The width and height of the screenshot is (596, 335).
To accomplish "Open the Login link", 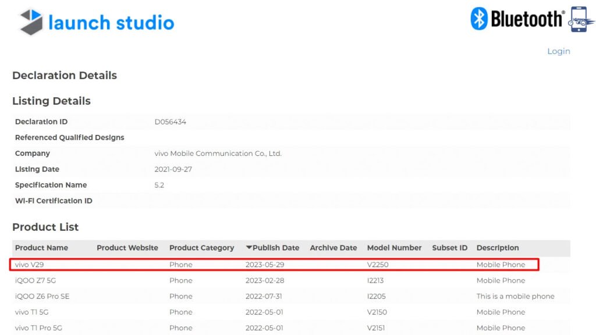I will 558,51.
